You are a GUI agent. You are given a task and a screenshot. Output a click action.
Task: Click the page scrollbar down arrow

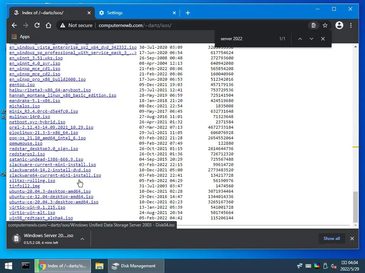[355, 225]
